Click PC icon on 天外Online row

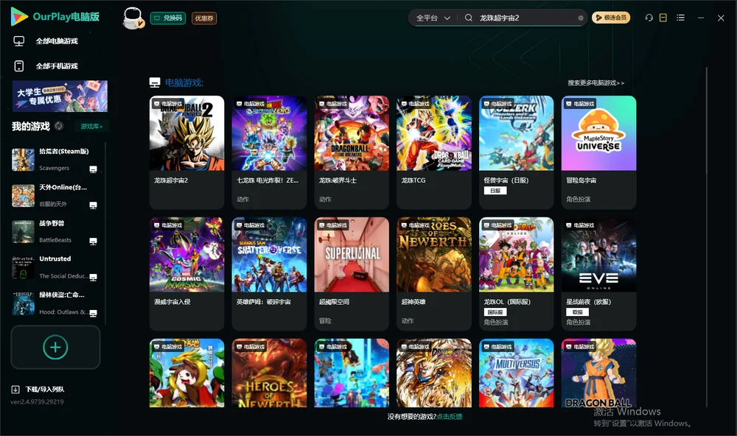93,205
